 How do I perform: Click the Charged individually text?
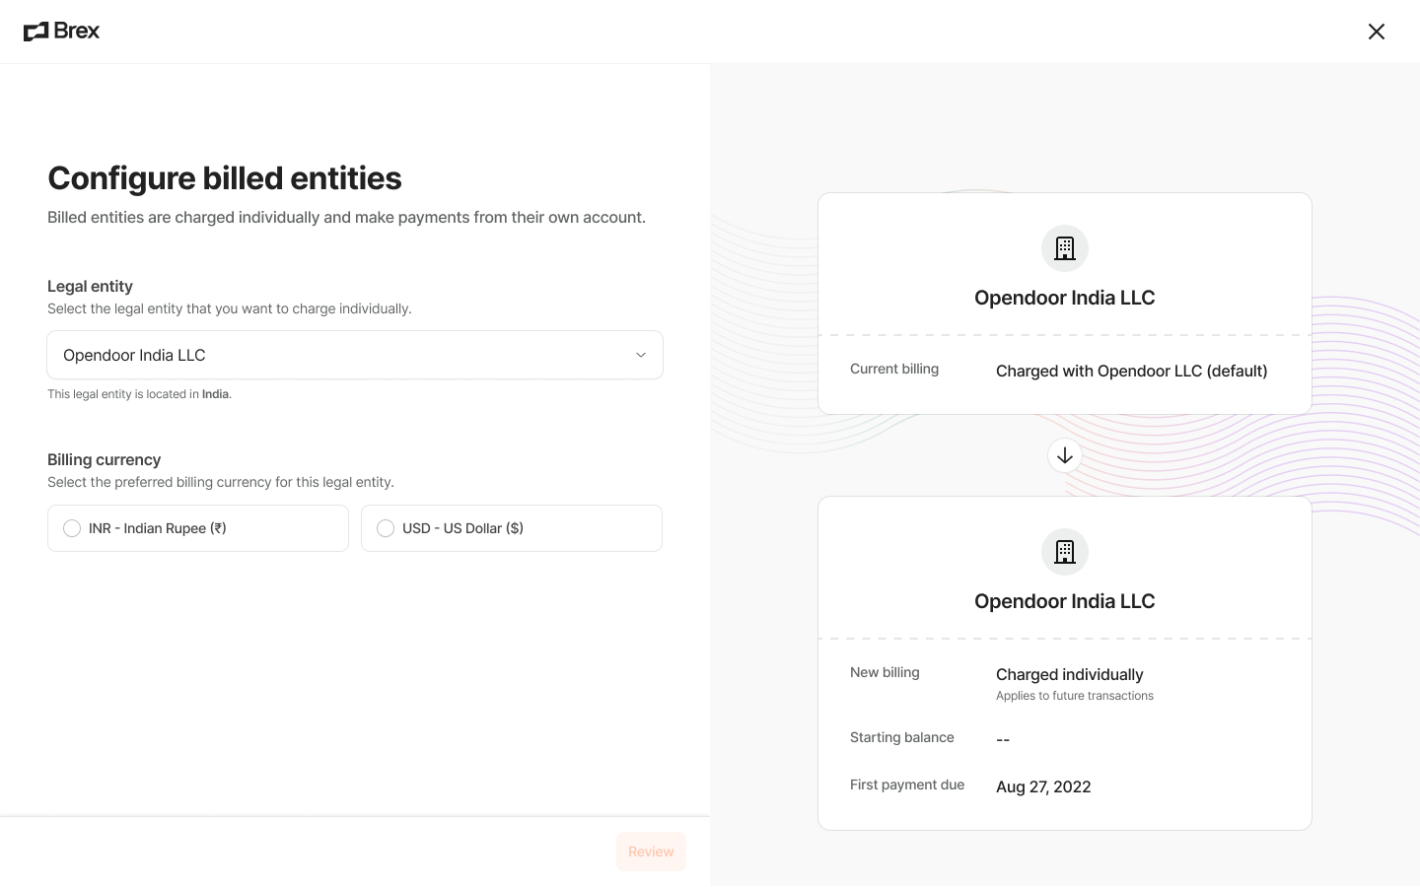click(x=1070, y=674)
